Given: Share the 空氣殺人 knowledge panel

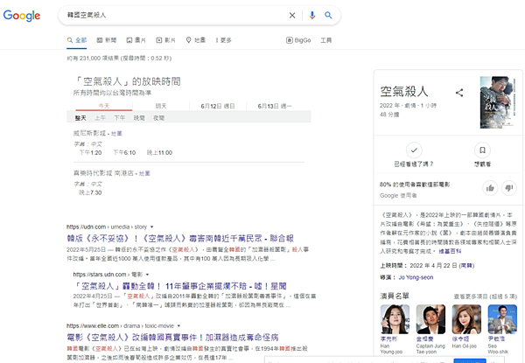Looking at the screenshot, I should click(x=459, y=93).
